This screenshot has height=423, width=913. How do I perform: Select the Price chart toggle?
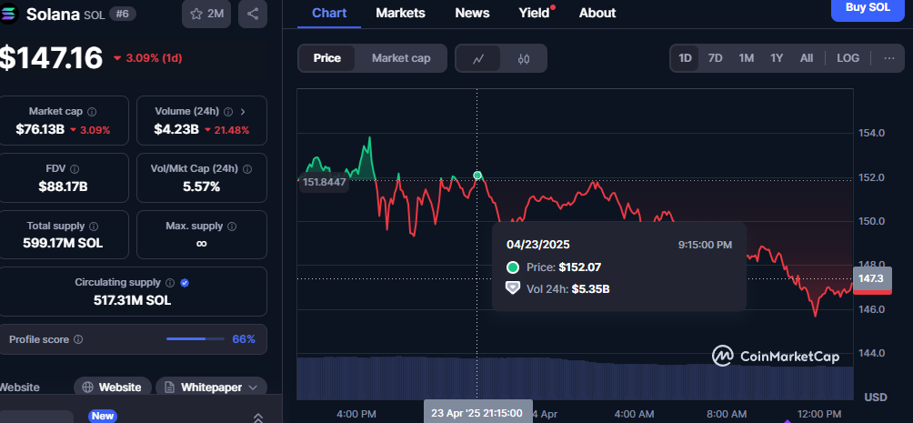pyautogui.click(x=326, y=58)
